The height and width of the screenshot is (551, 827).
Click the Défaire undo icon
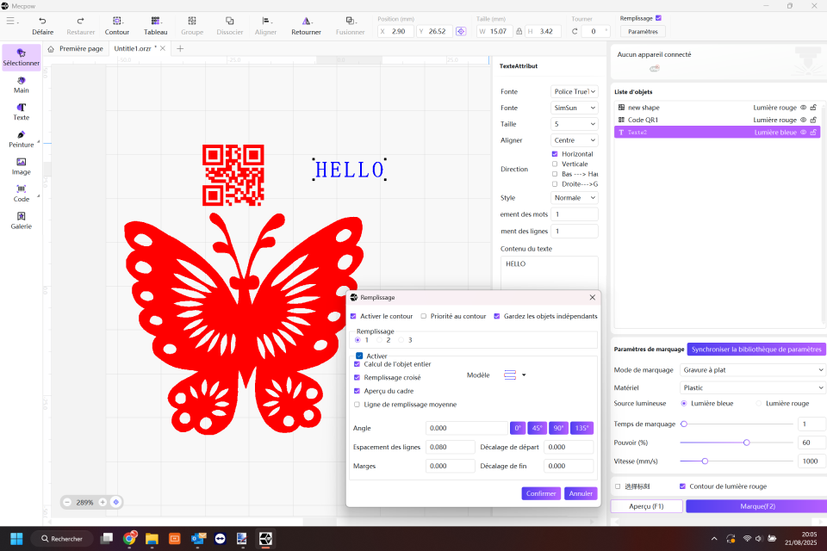coord(42,21)
